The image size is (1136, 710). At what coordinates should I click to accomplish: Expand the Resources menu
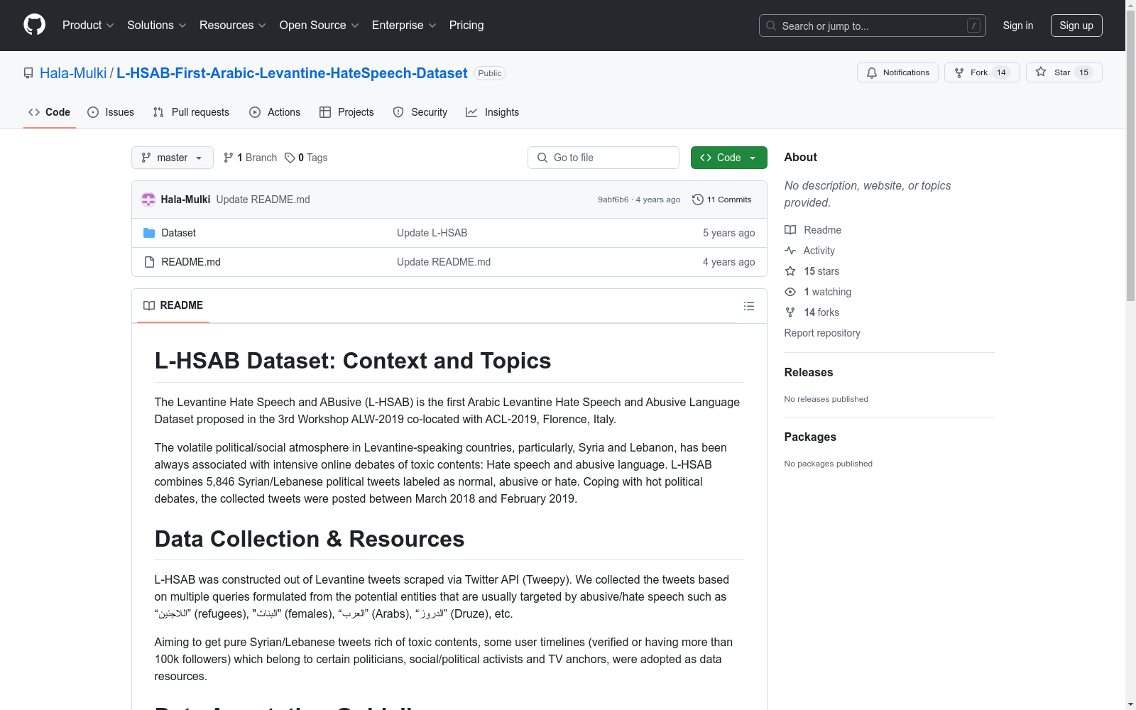pos(233,26)
